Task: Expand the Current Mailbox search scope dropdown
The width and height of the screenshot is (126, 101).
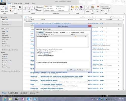Action: click(118, 17)
